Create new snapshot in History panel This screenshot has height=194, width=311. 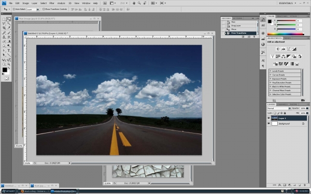[x=249, y=37]
